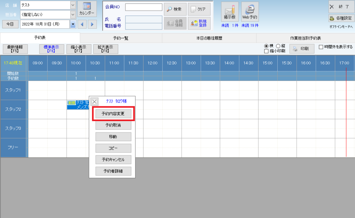The height and width of the screenshot is (218, 355).
Task: Expand the 店舗 store dropdown
Action: (73, 5)
